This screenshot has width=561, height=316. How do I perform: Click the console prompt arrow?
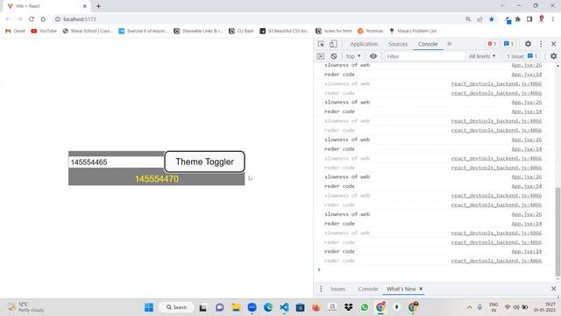coord(319,269)
